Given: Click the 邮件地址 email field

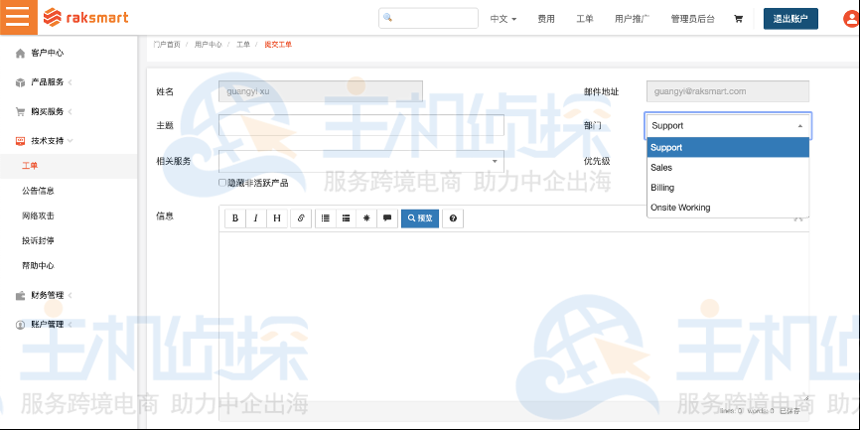Looking at the screenshot, I should click(728, 91).
